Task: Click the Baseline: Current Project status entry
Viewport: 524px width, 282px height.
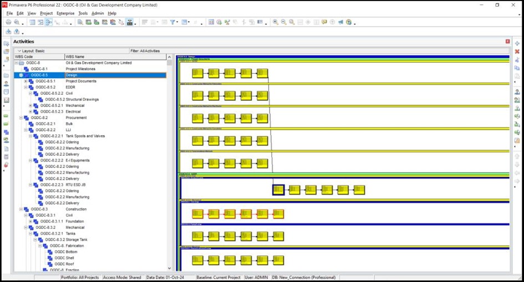Action: pos(218,278)
